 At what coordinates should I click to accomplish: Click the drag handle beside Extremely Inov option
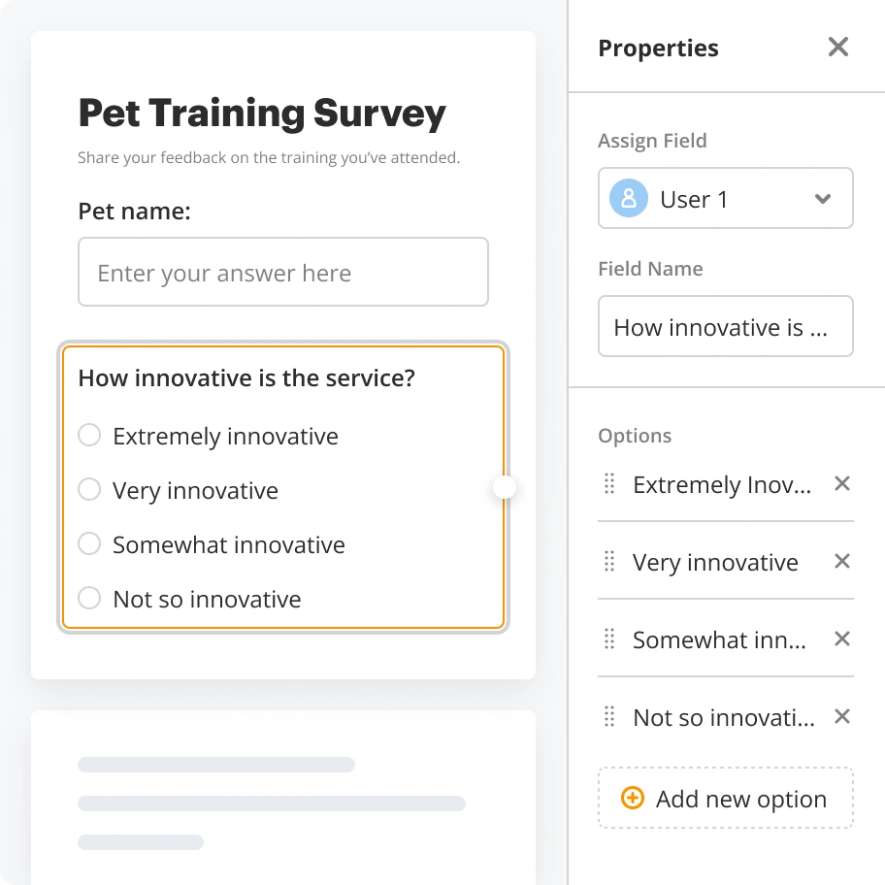pyautogui.click(x=609, y=483)
